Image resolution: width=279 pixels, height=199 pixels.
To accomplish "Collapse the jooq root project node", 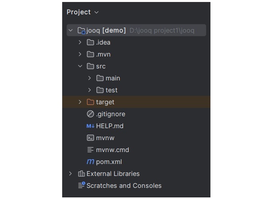I will (71, 30).
